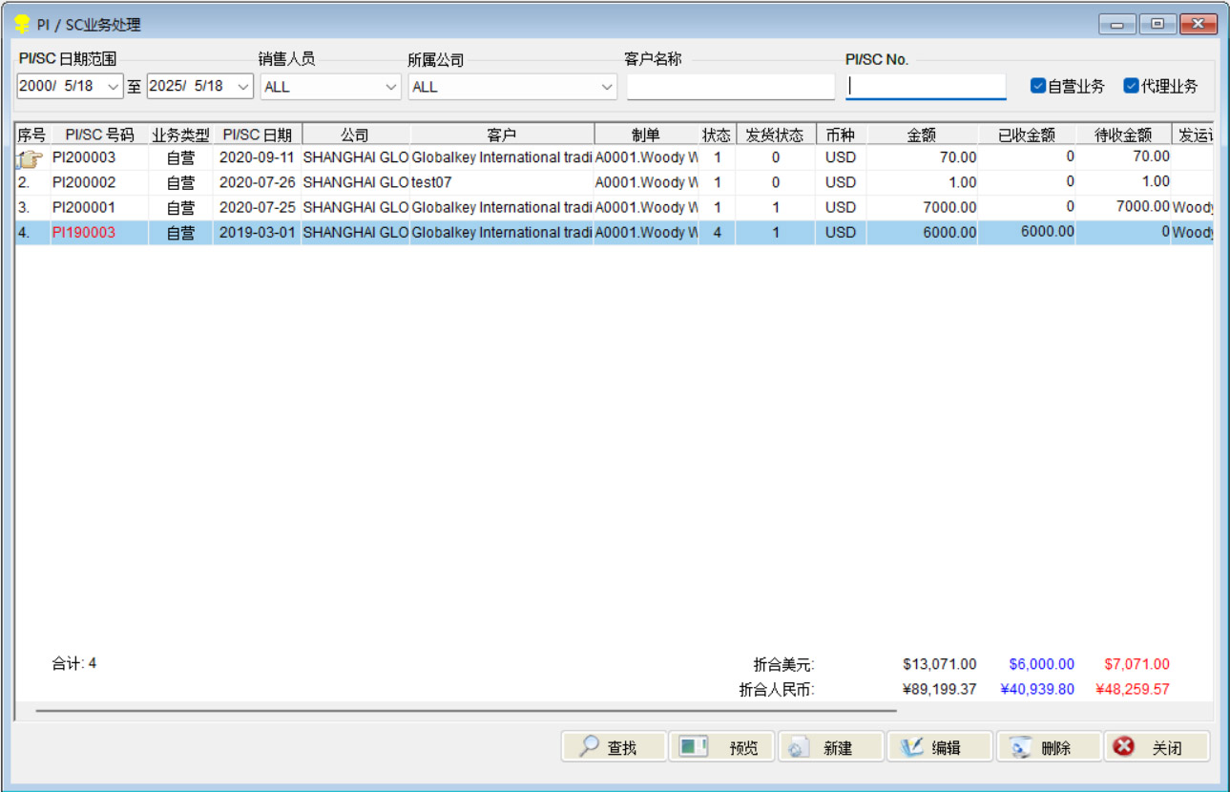Click the horizontal scrollbar under the table
Screen dimensions: 1230x792
pos(466,711)
